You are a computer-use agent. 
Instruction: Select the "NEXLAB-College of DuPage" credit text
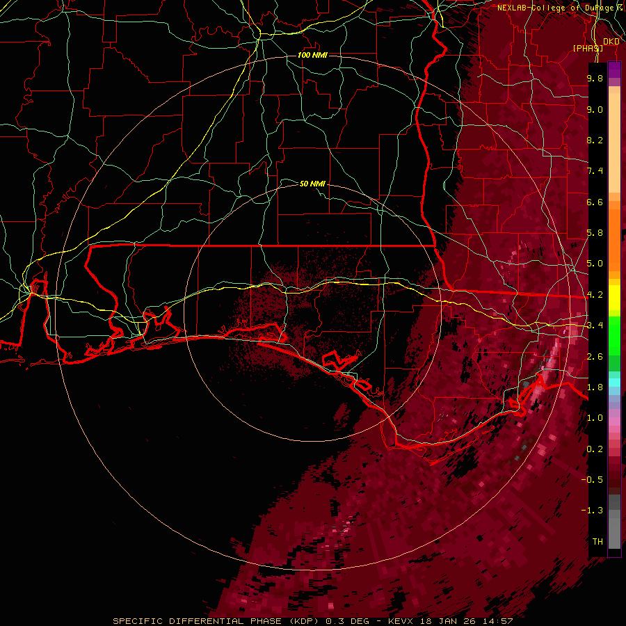[556, 8]
